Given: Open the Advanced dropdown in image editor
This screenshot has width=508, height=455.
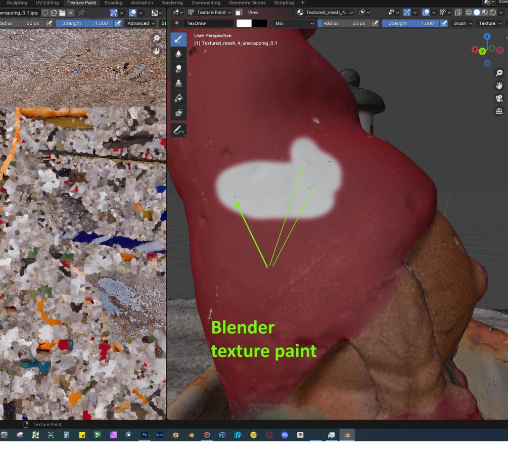Looking at the screenshot, I should pyautogui.click(x=141, y=23).
